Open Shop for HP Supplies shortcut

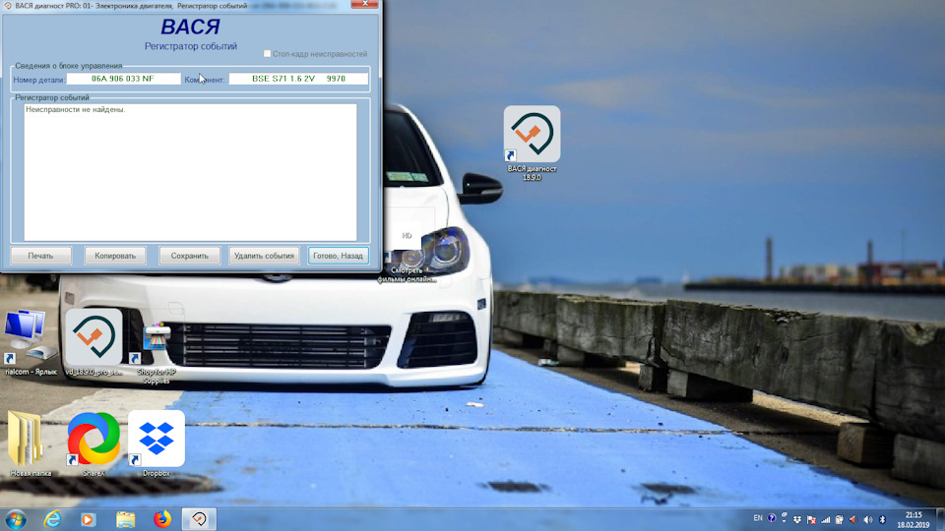point(157,352)
